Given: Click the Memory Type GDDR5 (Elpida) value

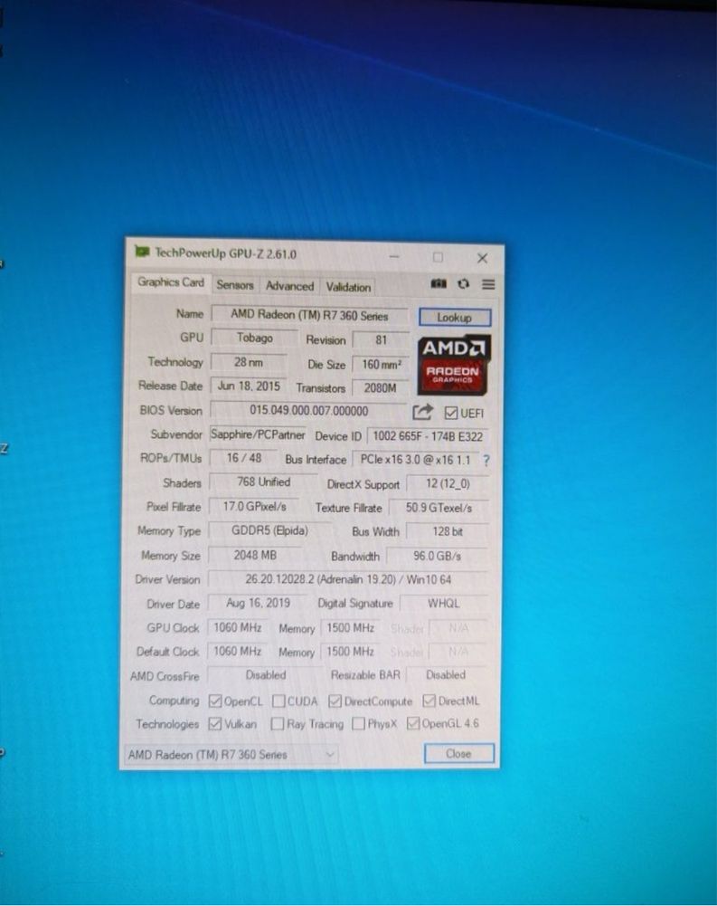Looking at the screenshot, I should pyautogui.click(x=269, y=530).
